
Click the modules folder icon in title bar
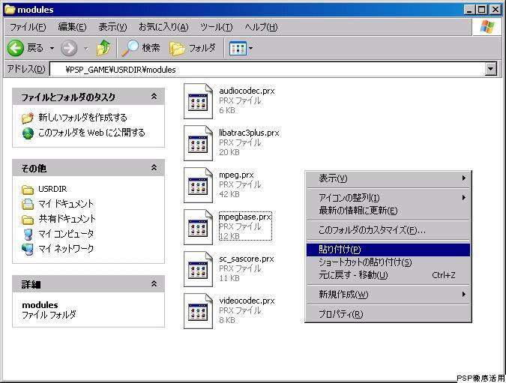10,9
